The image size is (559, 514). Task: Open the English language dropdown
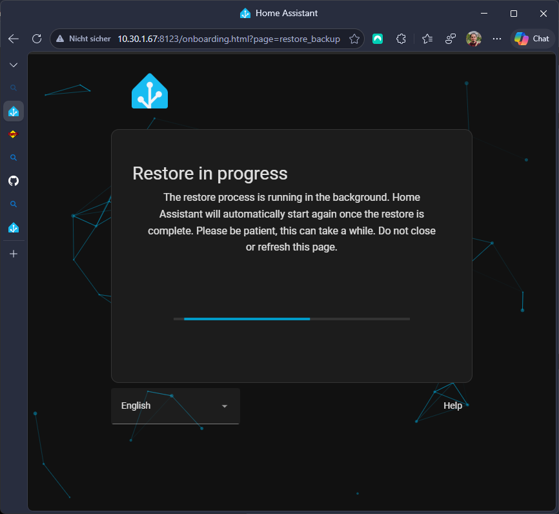(176, 406)
